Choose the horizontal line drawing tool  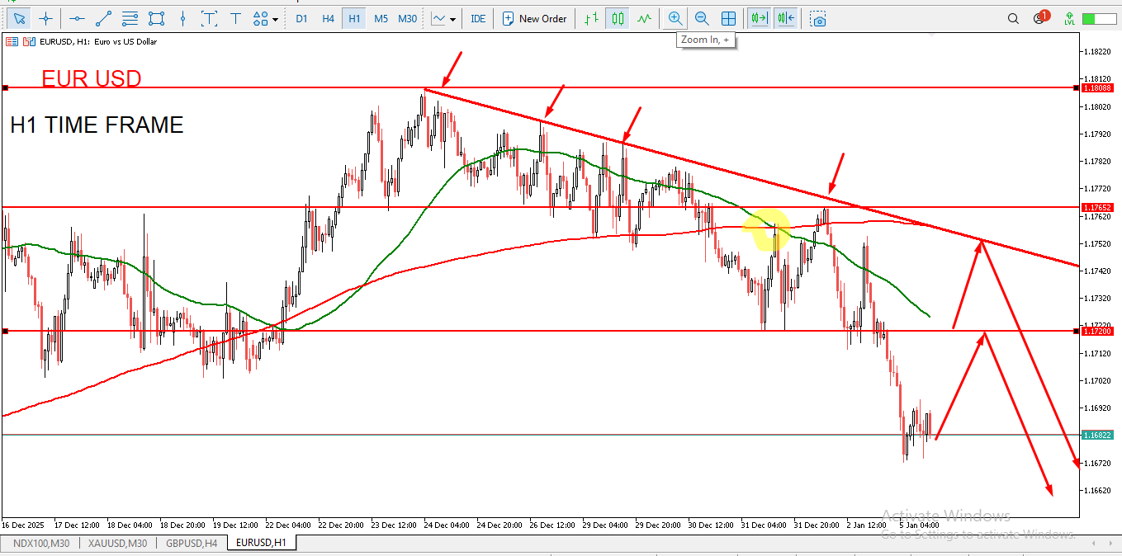click(x=77, y=18)
